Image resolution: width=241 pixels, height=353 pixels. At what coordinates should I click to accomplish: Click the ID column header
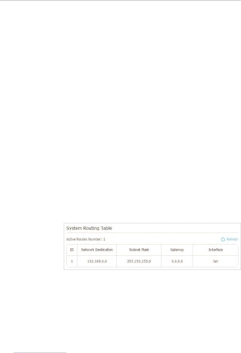tap(72, 250)
